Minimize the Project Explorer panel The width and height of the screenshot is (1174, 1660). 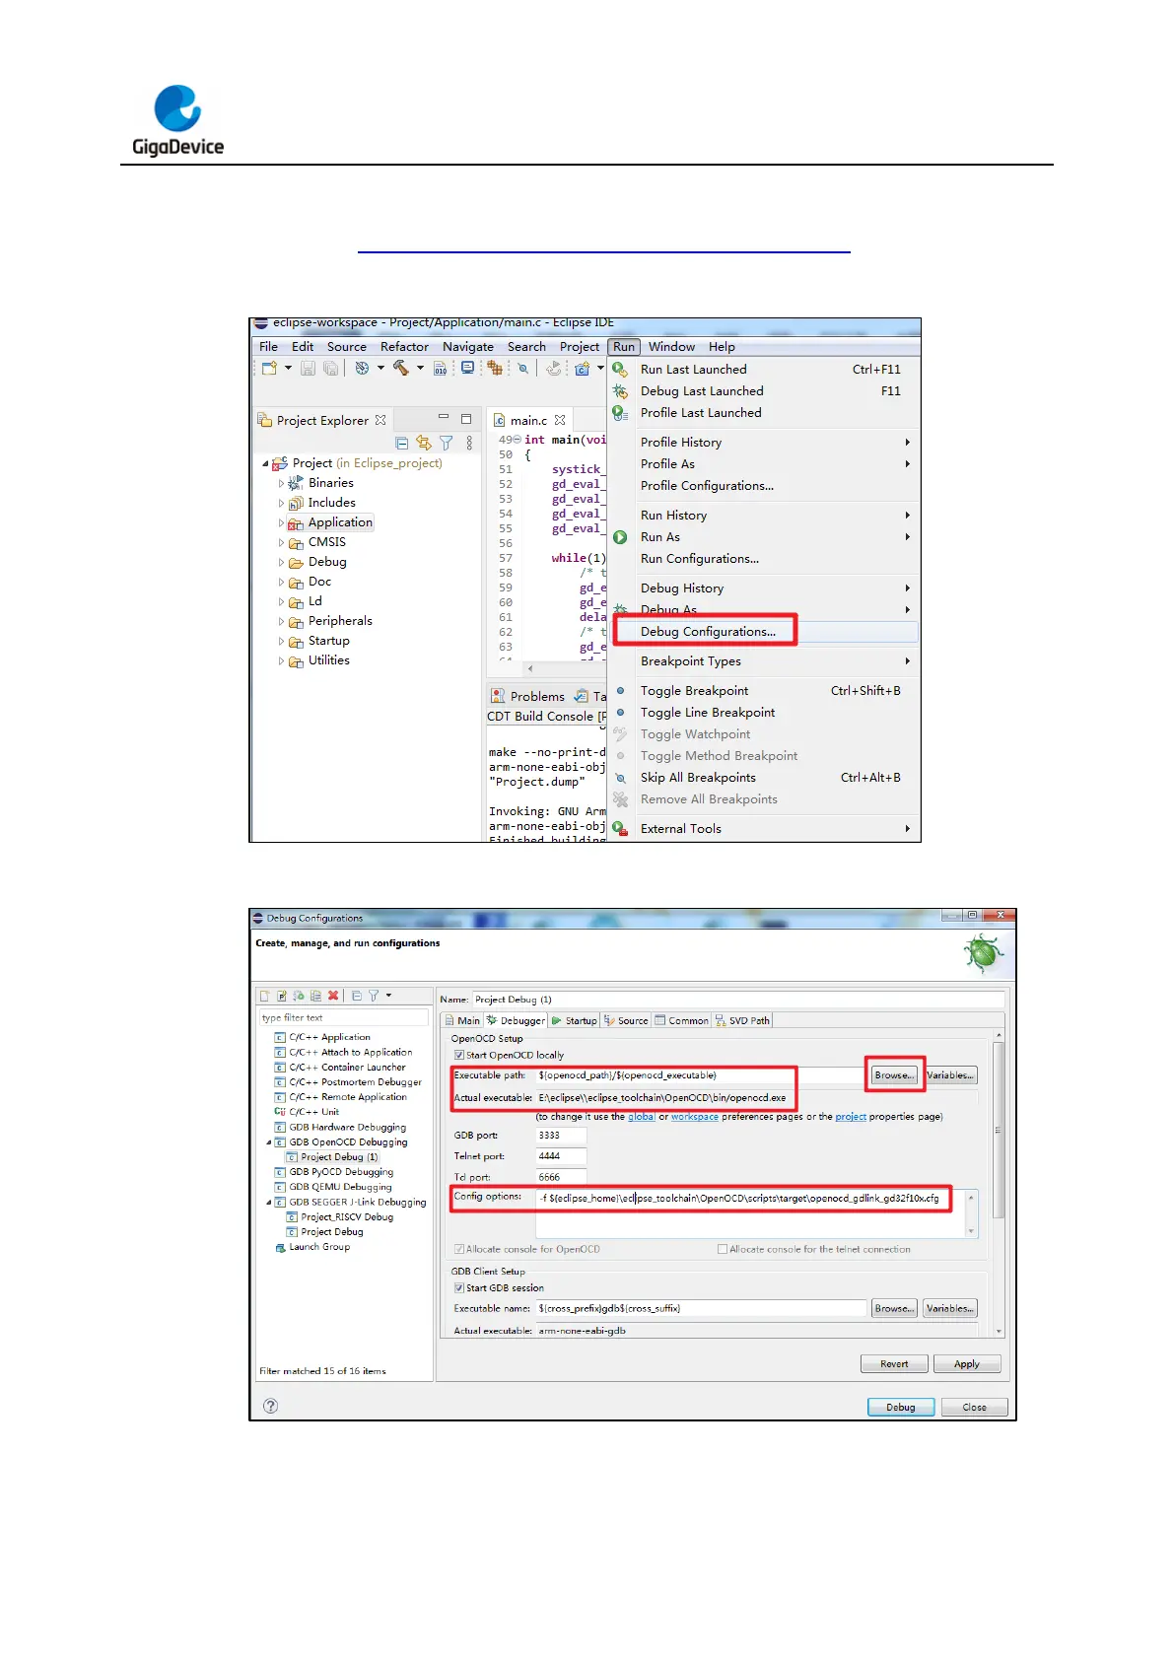(x=444, y=418)
